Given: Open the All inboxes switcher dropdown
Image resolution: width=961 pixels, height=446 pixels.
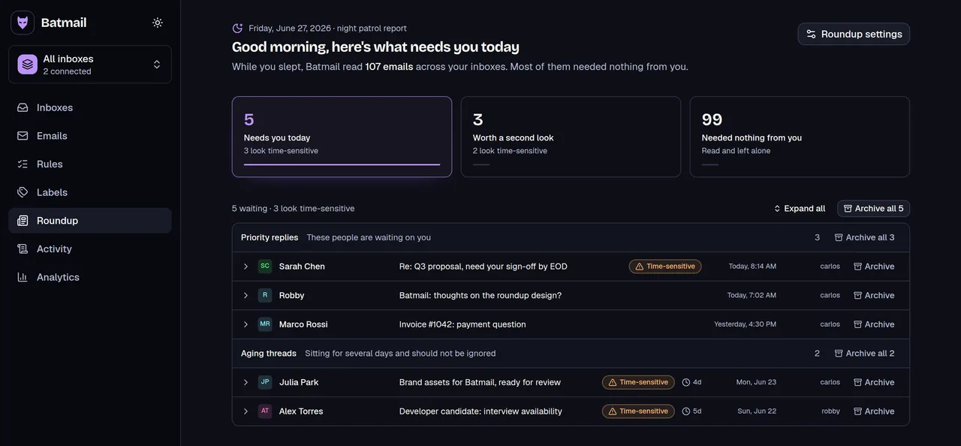Looking at the screenshot, I should pyautogui.click(x=90, y=65).
